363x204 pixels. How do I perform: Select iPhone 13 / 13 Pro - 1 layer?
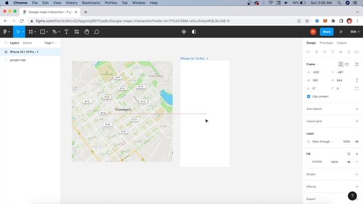pyautogui.click(x=30, y=52)
